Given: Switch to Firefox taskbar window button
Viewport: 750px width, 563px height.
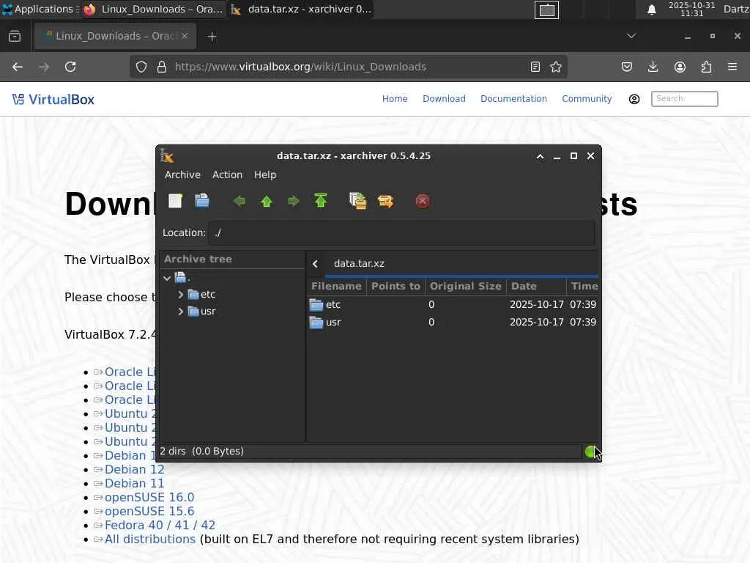Looking at the screenshot, I should (153, 9).
